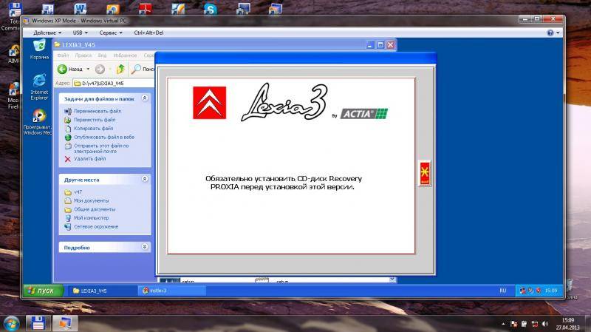Collapse the 'Другие места' panel

point(145,179)
